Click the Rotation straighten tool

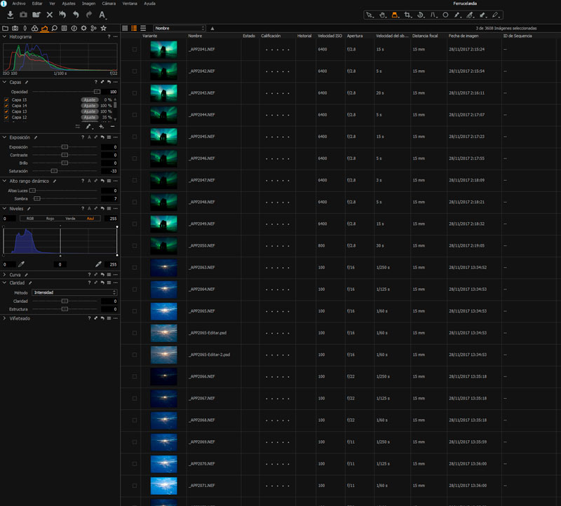click(420, 14)
